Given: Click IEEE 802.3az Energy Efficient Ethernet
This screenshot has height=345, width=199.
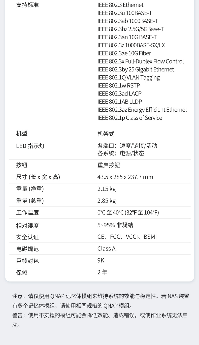Looking at the screenshot, I should point(142,110).
